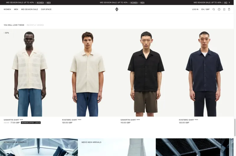The width and height of the screenshot is (236, 156).
Task: Open the EN / GBP language selector
Action: click(x=205, y=9)
